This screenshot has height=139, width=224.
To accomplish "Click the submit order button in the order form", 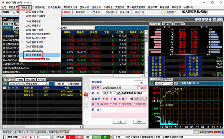I will (119, 121).
